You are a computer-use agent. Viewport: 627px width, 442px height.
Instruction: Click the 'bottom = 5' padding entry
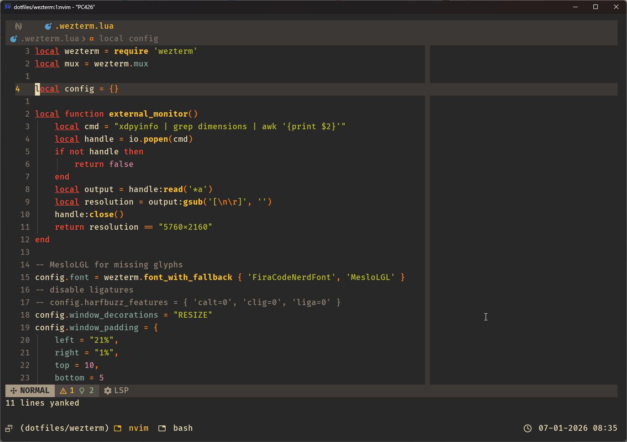[79, 378]
